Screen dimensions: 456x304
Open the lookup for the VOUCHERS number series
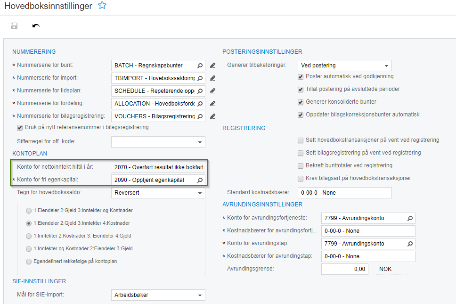tap(200, 116)
